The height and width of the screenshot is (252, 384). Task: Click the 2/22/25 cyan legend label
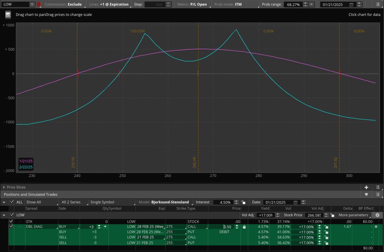[26, 167]
